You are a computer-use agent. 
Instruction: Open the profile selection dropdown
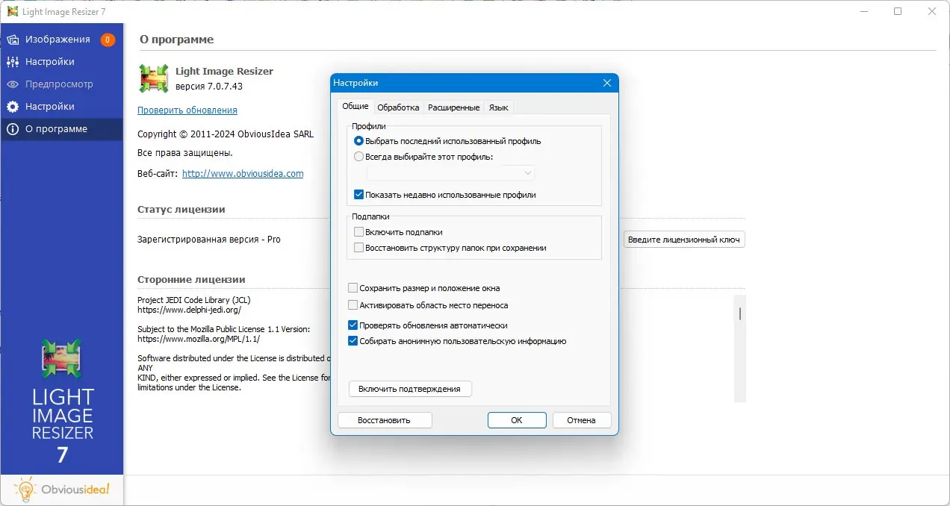[x=450, y=173]
